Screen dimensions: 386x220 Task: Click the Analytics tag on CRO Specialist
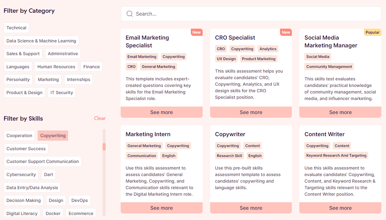click(x=268, y=49)
